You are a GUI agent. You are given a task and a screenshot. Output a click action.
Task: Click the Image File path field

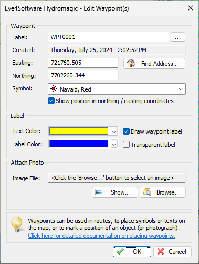coord(117,178)
